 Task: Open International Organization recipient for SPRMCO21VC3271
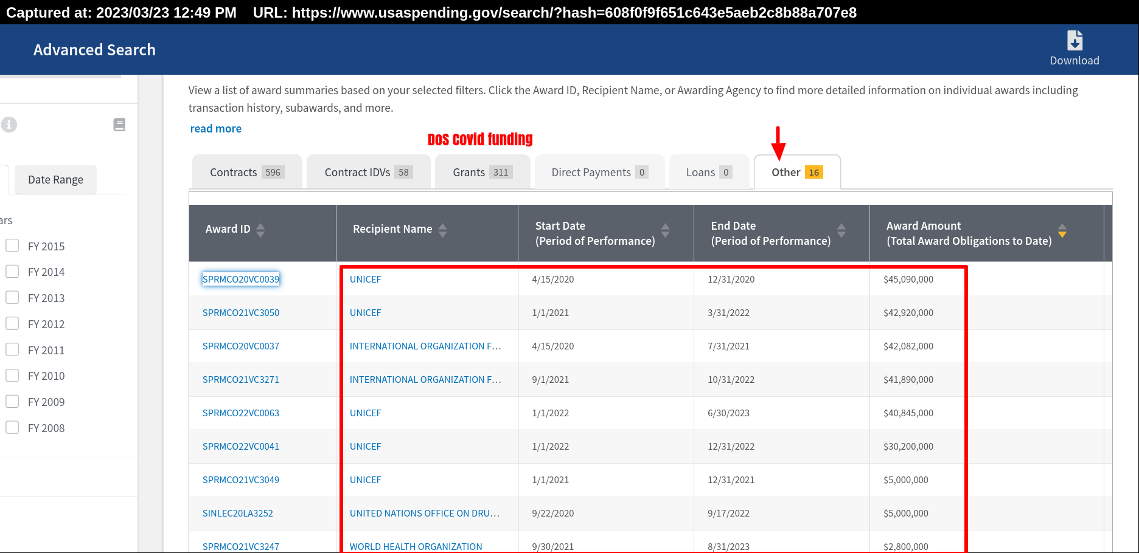pyautogui.click(x=425, y=379)
